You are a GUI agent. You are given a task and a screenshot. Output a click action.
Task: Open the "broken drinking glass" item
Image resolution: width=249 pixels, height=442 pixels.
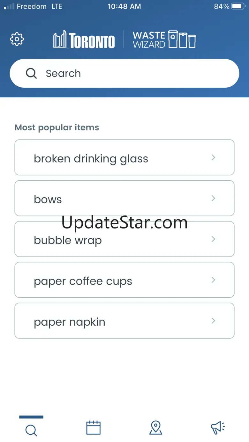click(91, 158)
